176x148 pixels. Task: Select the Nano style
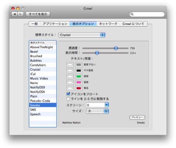43,83
